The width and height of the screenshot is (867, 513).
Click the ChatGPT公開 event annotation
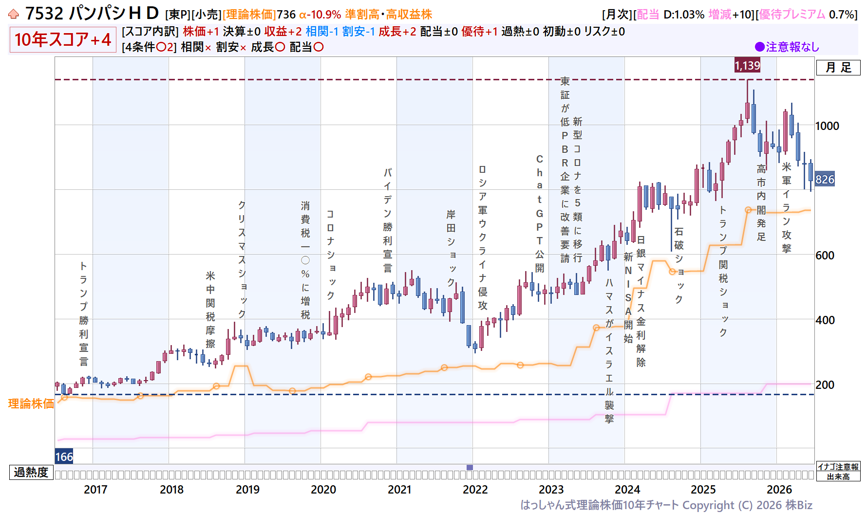pos(540,213)
